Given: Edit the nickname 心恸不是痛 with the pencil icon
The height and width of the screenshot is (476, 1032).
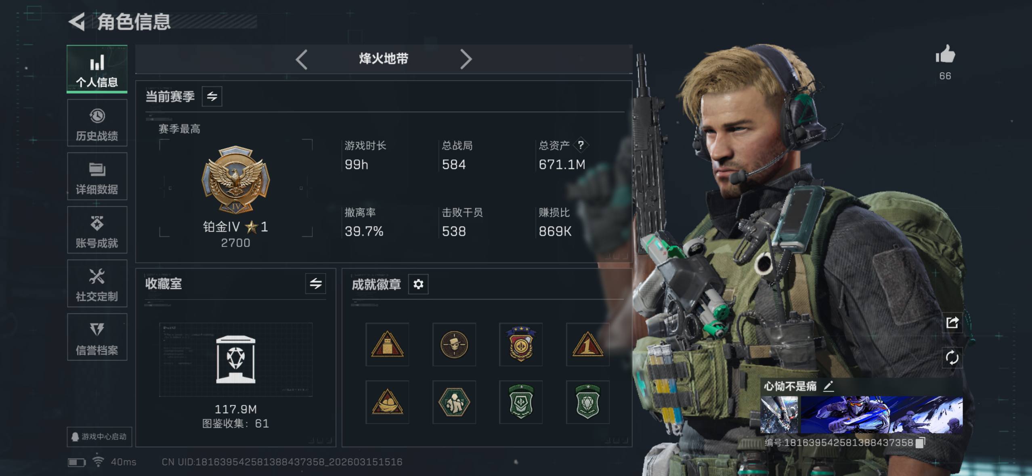Looking at the screenshot, I should 828,386.
